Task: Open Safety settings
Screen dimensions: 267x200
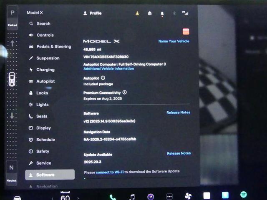Action: coord(39,151)
